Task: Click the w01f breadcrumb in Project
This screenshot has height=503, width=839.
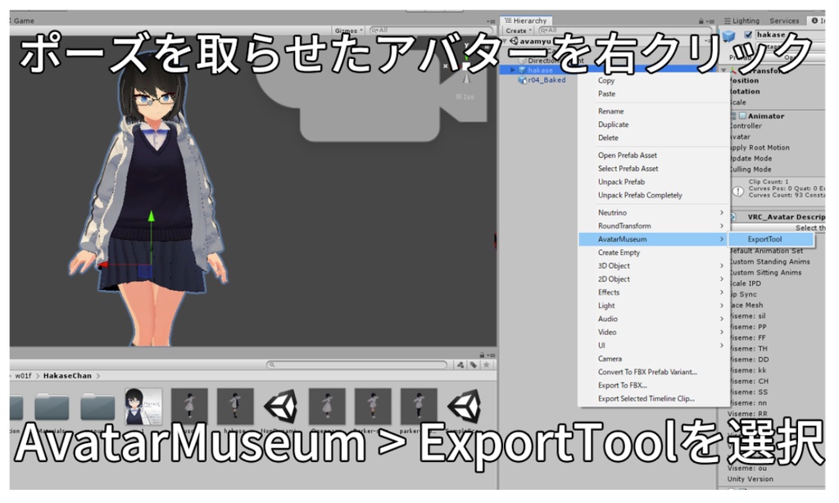Action: 23,376
